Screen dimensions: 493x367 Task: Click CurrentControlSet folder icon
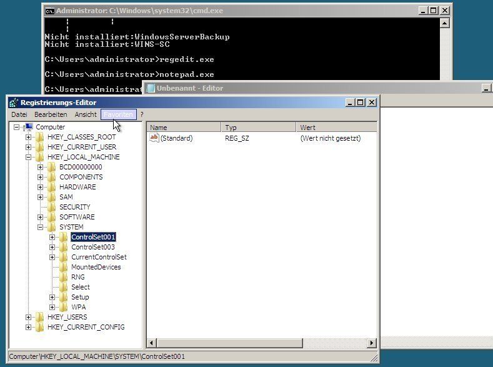click(64, 257)
